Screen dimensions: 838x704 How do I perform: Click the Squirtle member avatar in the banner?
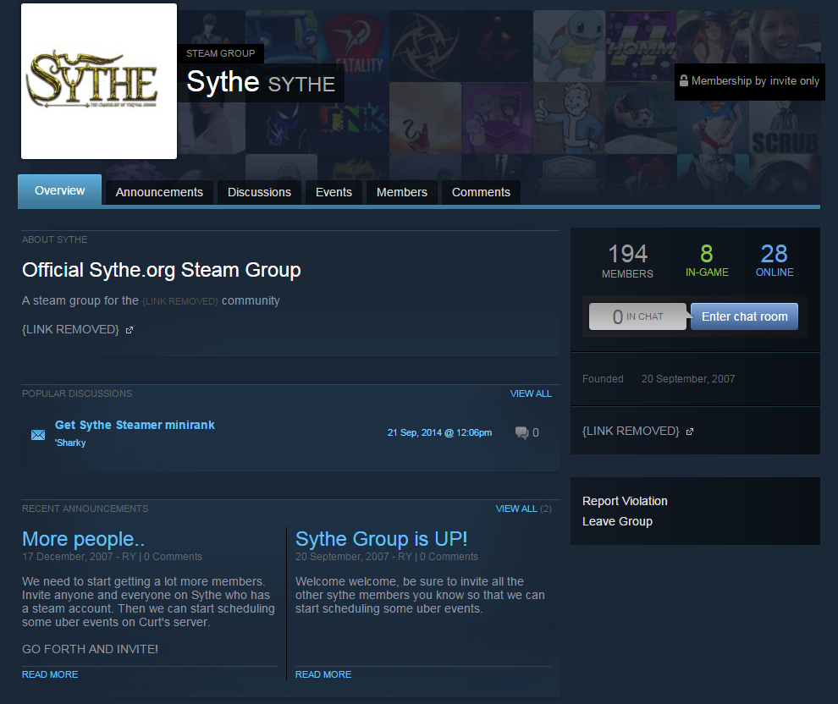click(569, 47)
